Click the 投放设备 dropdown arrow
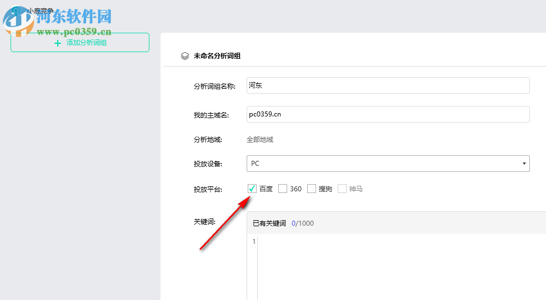Image resolution: width=546 pixels, height=300 pixels. click(x=524, y=164)
